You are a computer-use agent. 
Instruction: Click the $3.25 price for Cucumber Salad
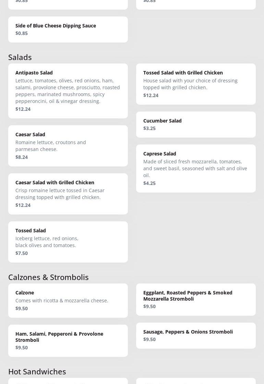pyautogui.click(x=149, y=128)
